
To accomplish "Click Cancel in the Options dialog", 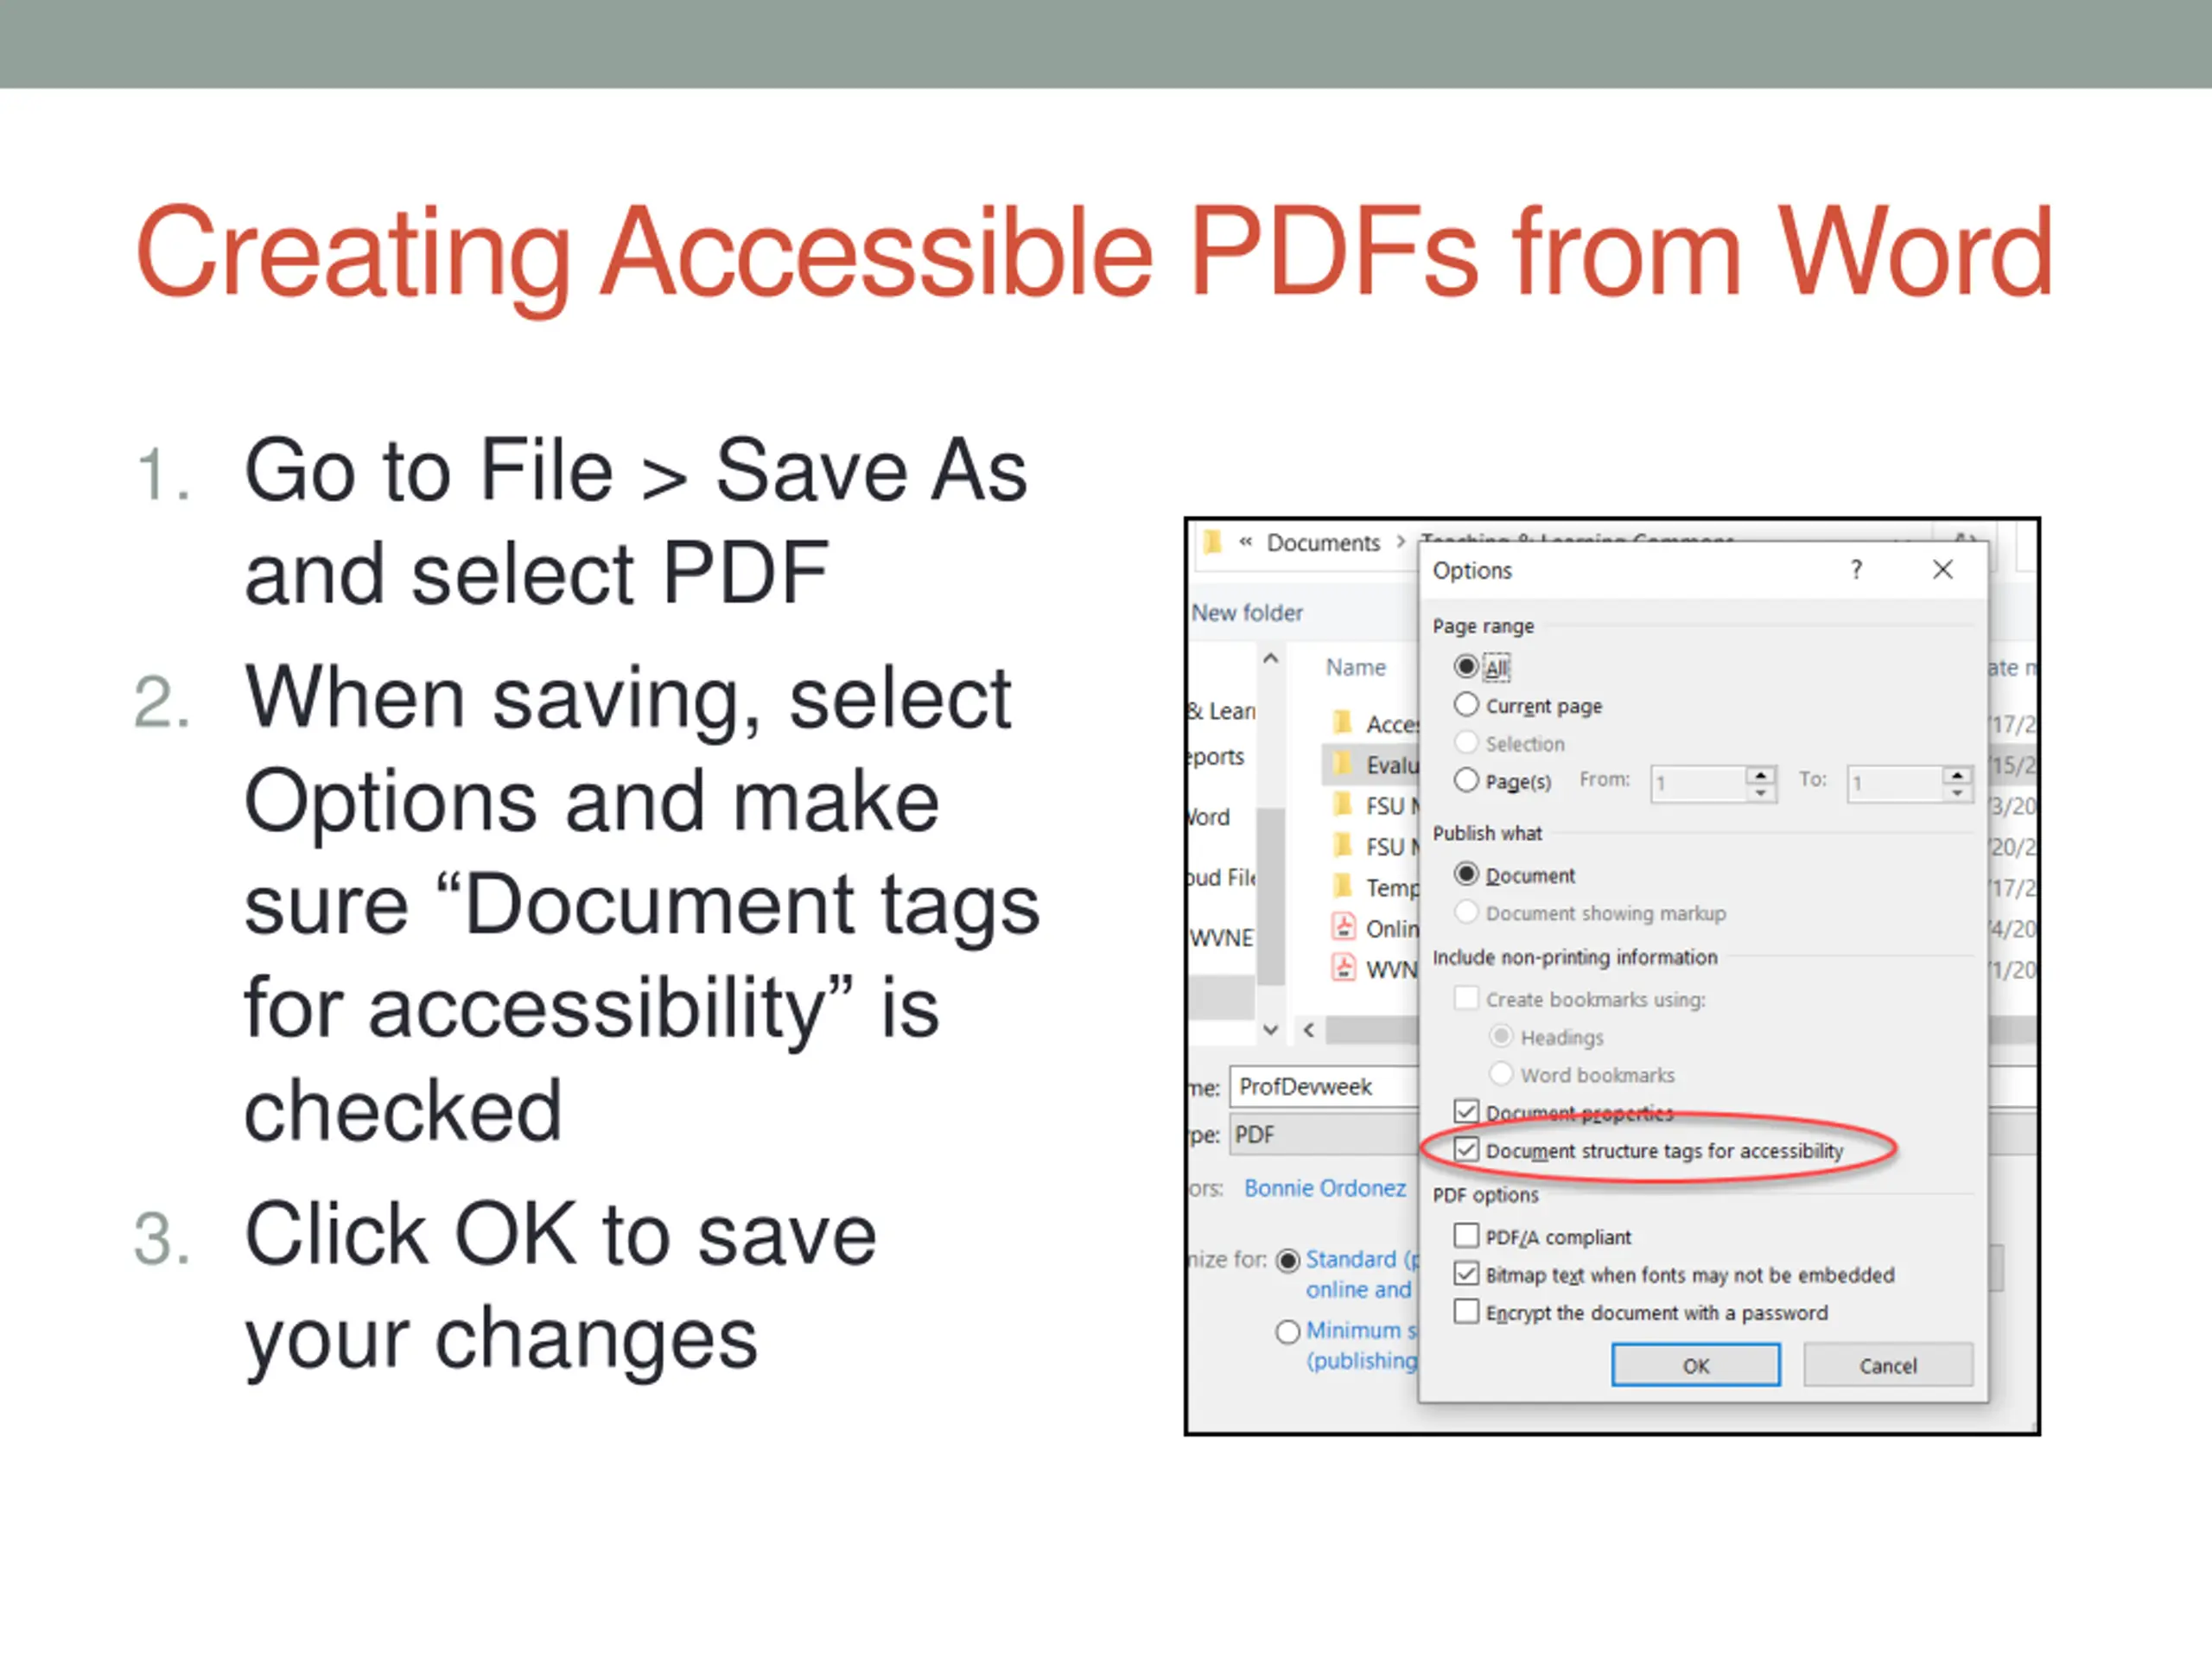I will (1888, 1365).
